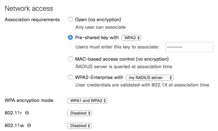
Task: Click the 802.11r setting label
Action: (13, 113)
